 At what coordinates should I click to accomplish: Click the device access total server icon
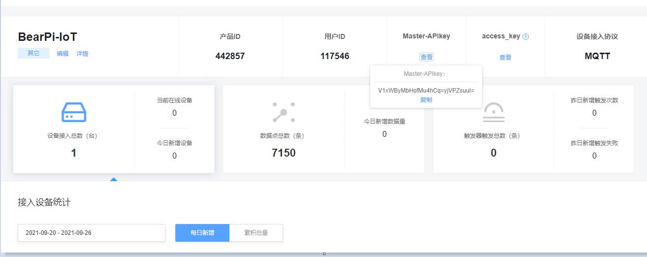74,112
